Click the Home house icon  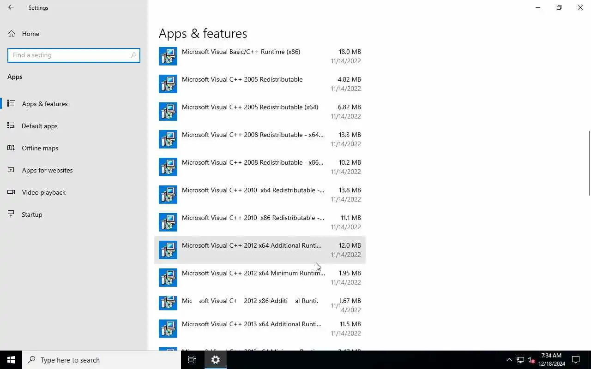(12, 34)
